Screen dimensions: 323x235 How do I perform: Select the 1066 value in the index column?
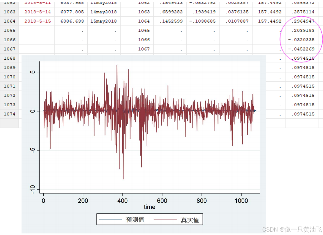point(144,40)
